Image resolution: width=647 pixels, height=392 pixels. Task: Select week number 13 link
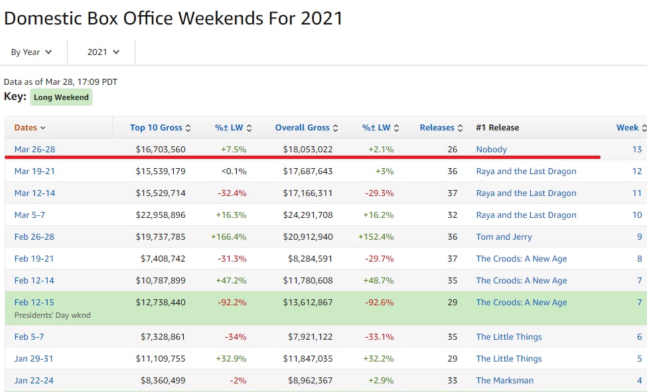[637, 150]
